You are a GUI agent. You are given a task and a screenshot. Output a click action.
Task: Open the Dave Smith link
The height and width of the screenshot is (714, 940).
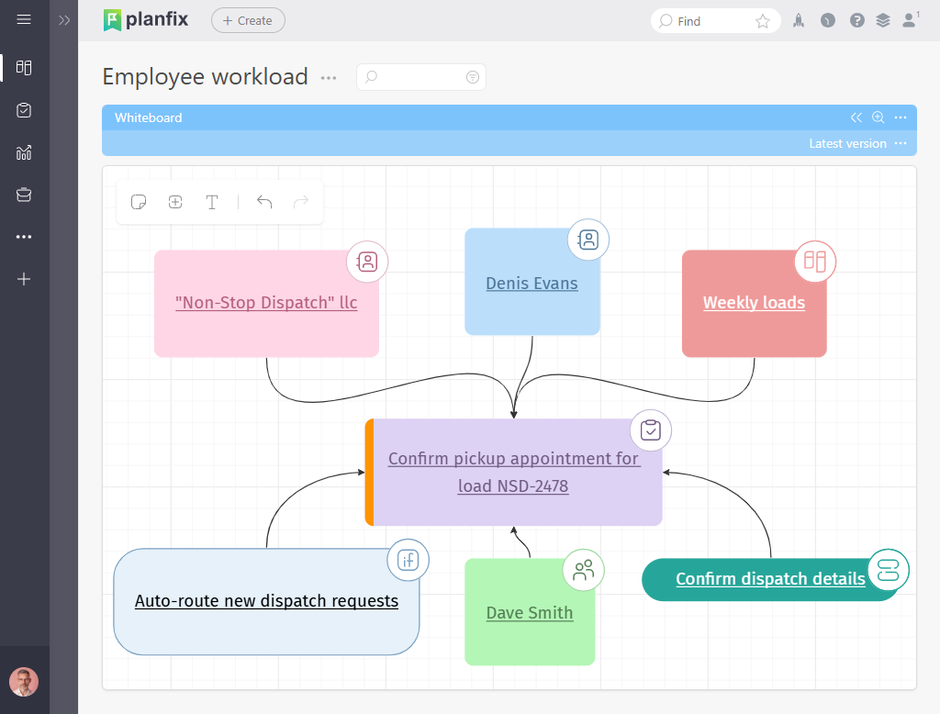pyautogui.click(x=530, y=613)
